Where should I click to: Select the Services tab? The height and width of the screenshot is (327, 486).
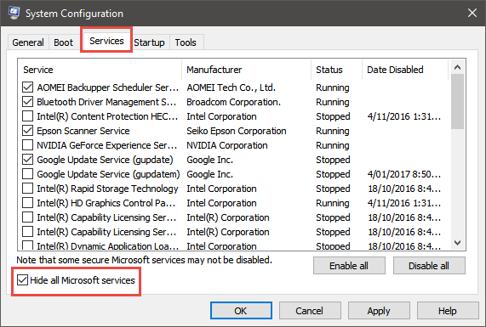coord(106,41)
